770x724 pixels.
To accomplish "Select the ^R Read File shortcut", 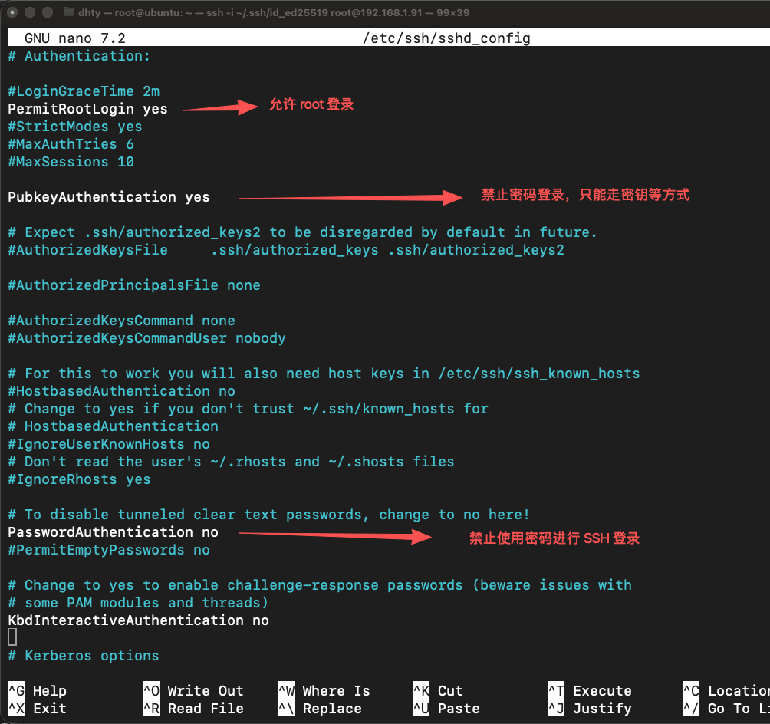I will point(193,709).
